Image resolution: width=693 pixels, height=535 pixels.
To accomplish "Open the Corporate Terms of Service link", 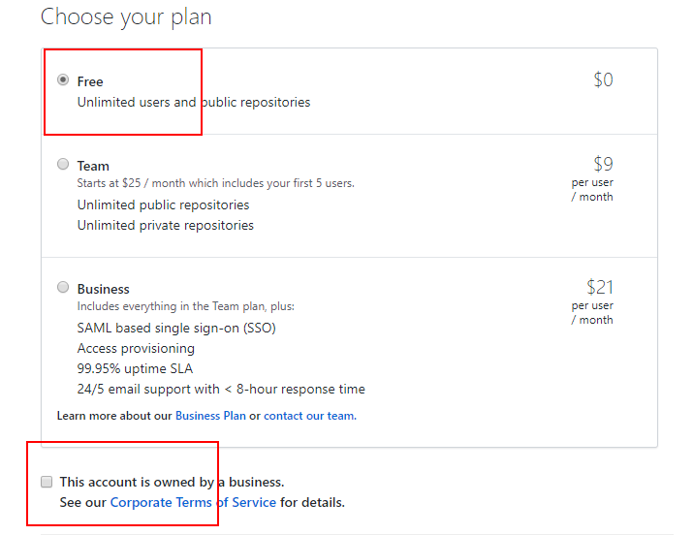I will (x=193, y=502).
